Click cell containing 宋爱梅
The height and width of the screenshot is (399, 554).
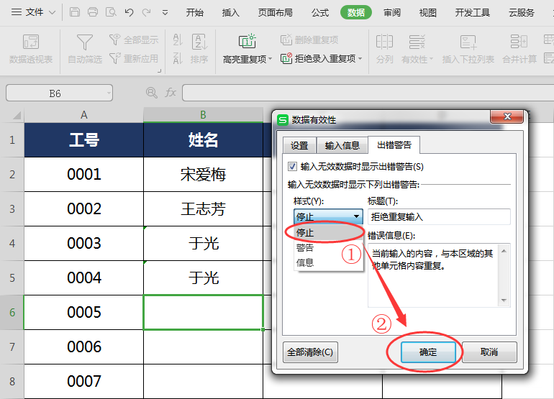203,175
